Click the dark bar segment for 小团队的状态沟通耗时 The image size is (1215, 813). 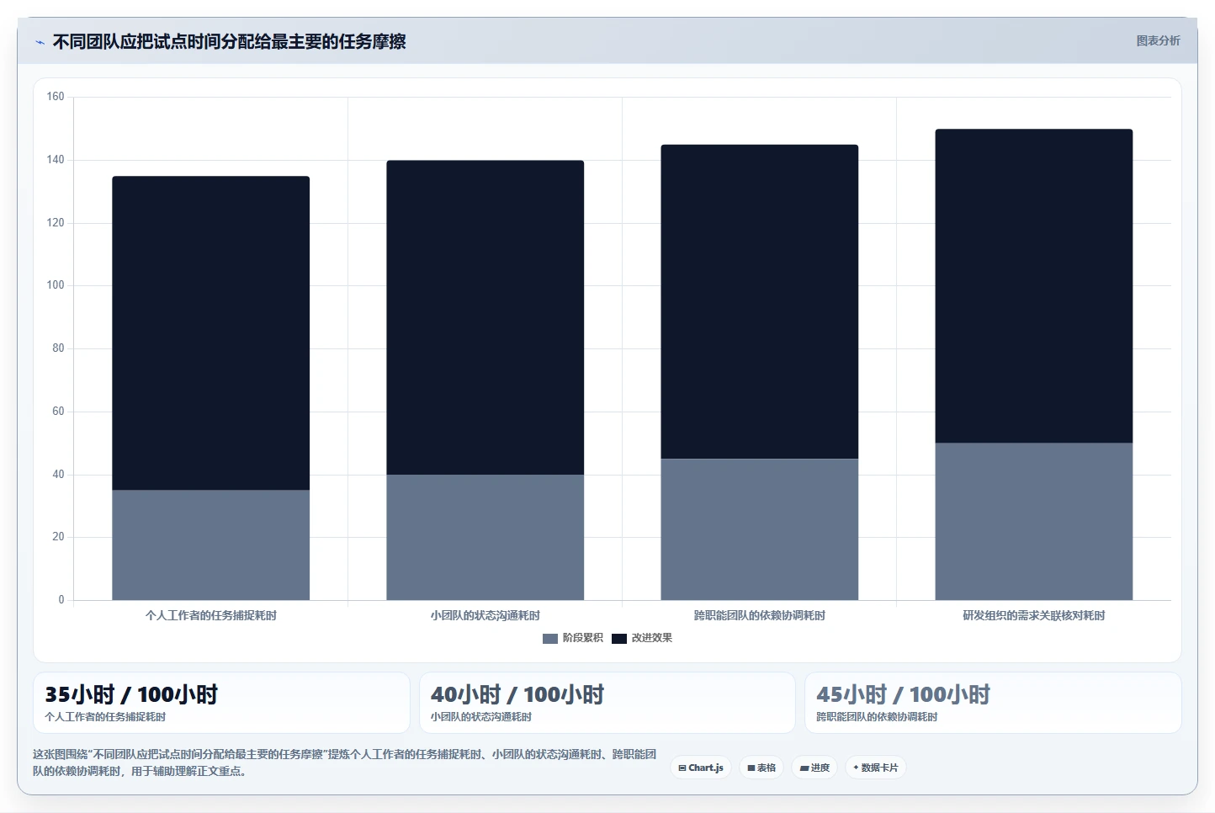[485, 317]
